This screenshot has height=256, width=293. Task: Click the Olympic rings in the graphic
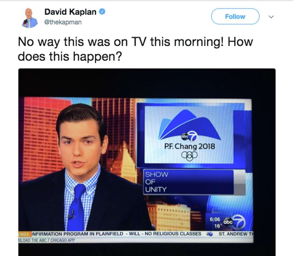(x=189, y=156)
